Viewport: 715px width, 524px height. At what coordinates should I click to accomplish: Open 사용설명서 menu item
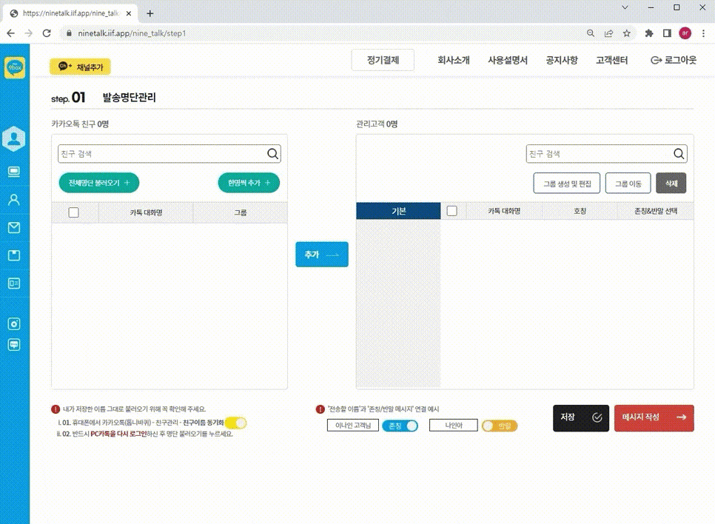(508, 60)
